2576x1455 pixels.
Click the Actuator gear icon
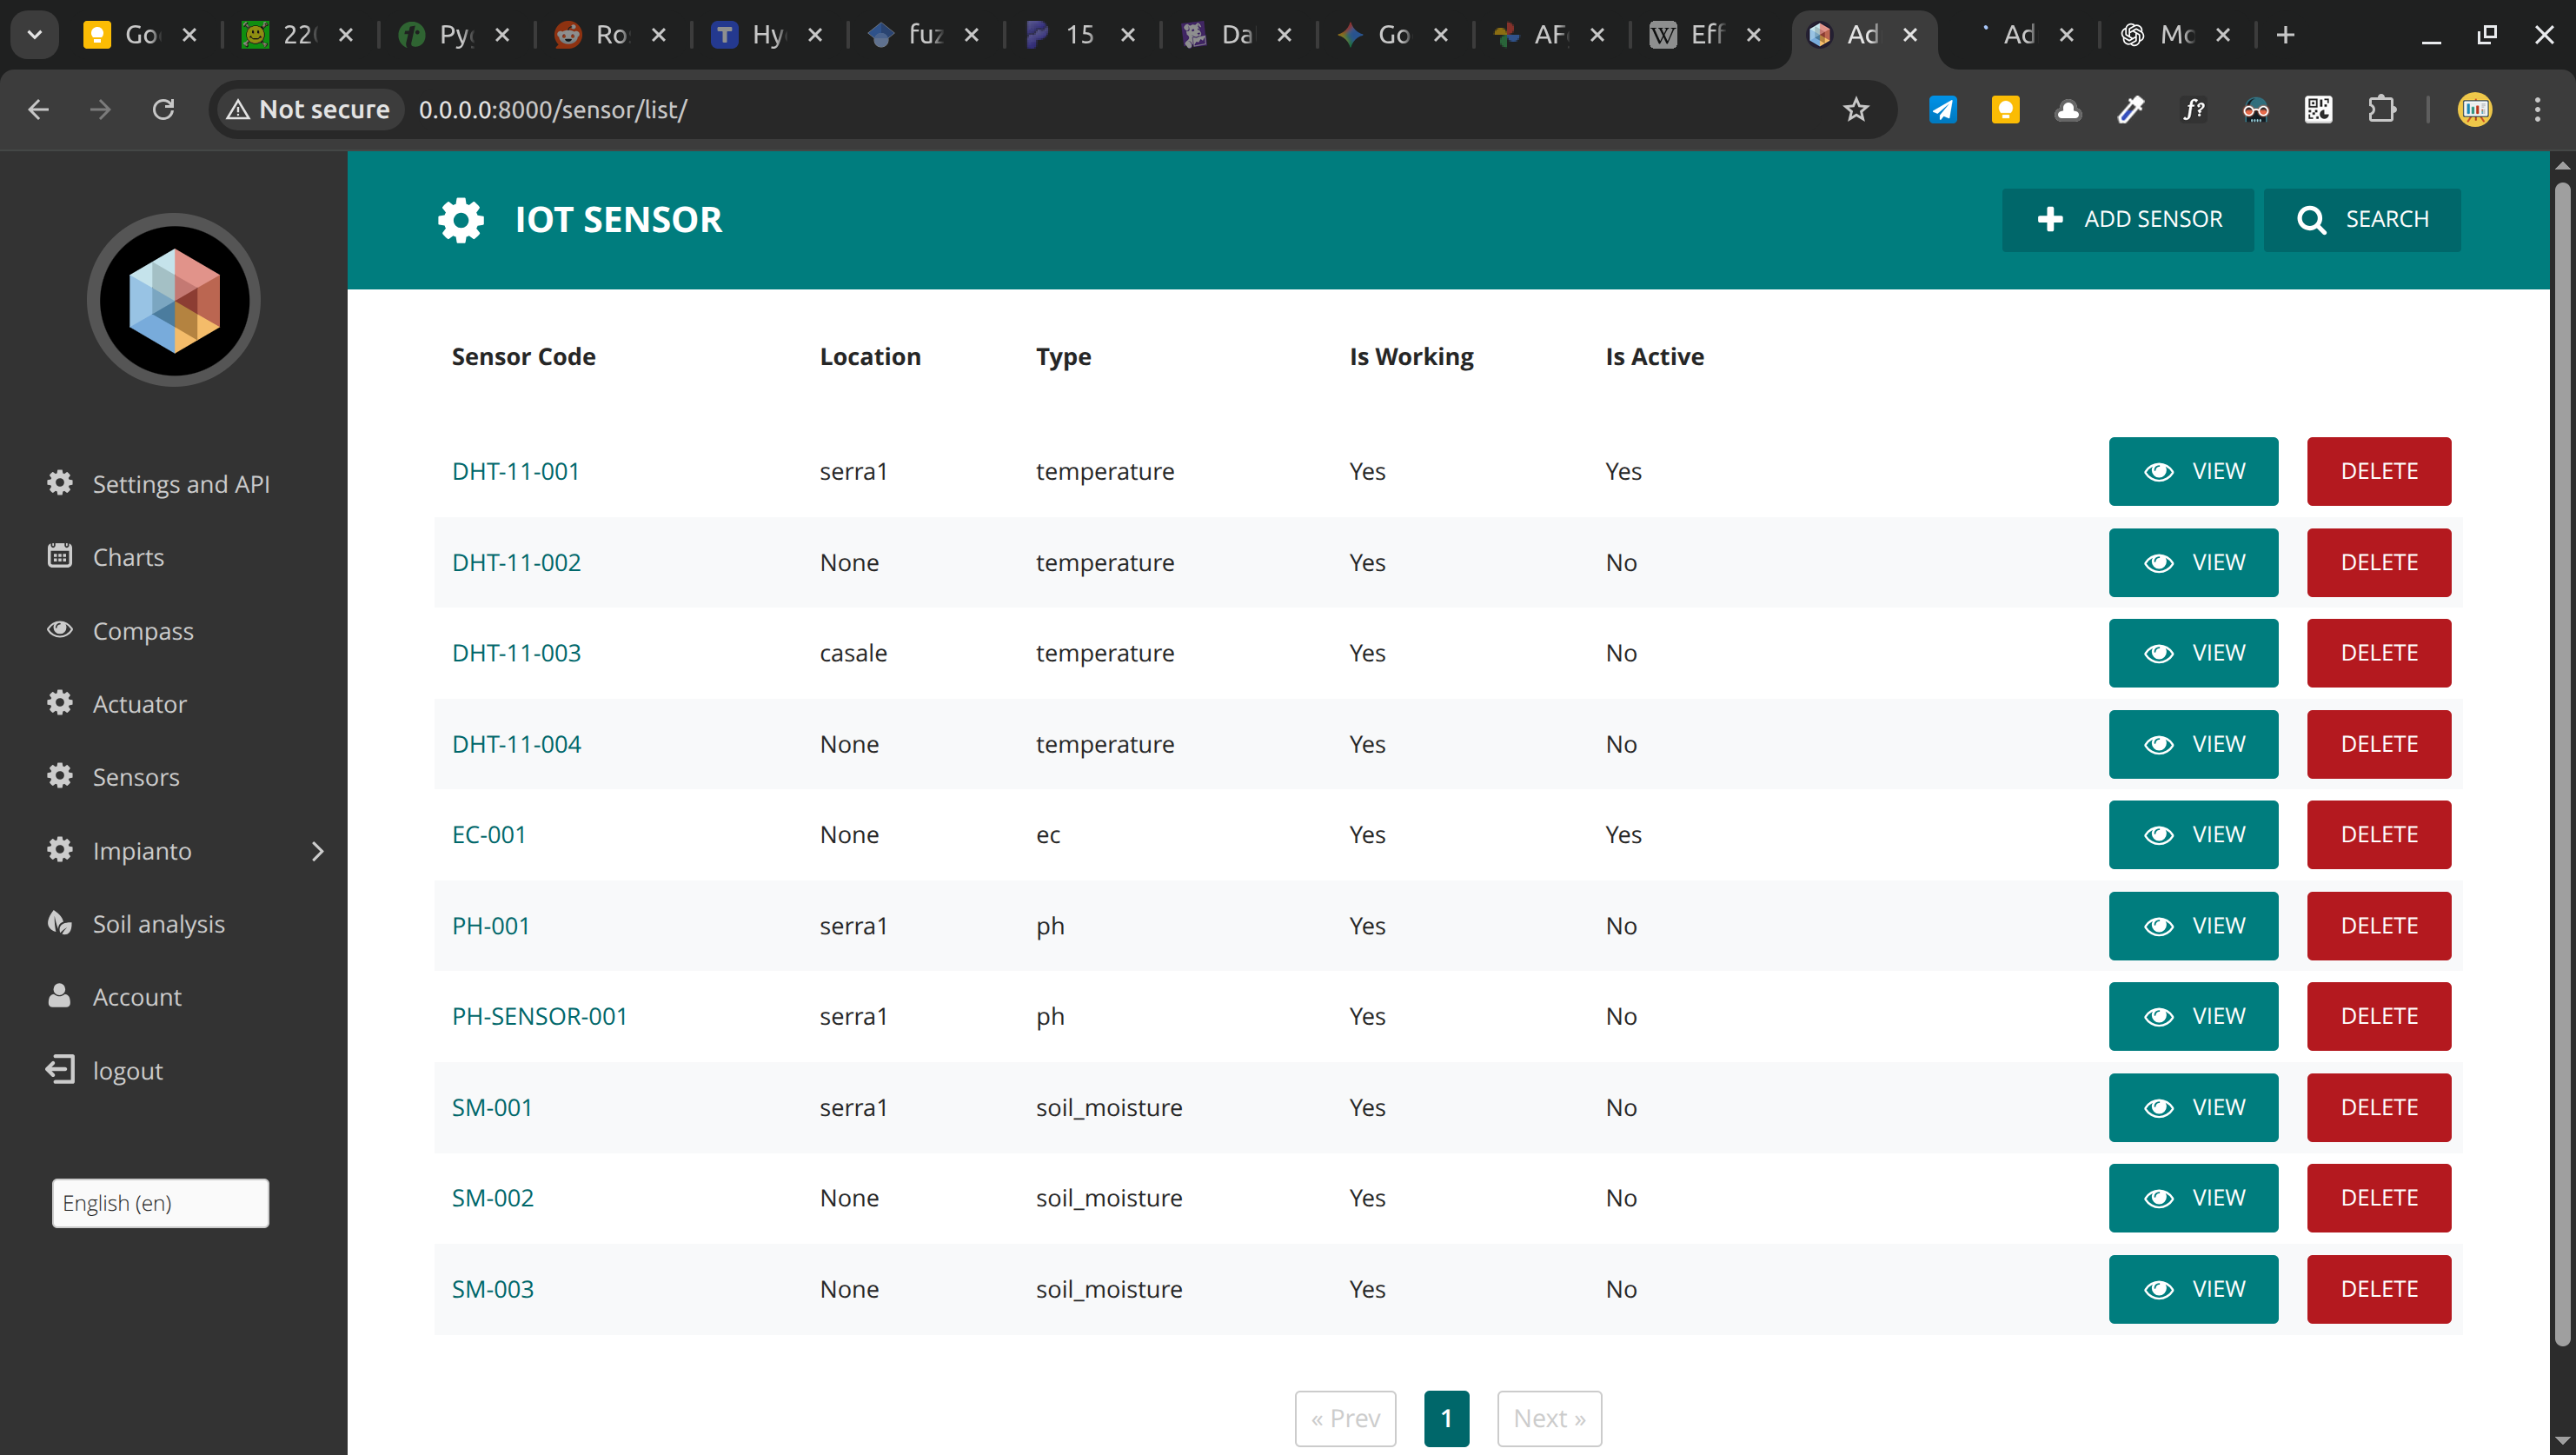tap(60, 703)
